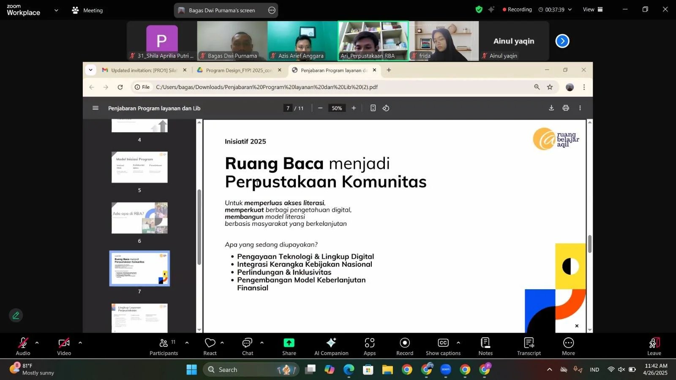Click the Record button
676x380 pixels.
pos(405,346)
